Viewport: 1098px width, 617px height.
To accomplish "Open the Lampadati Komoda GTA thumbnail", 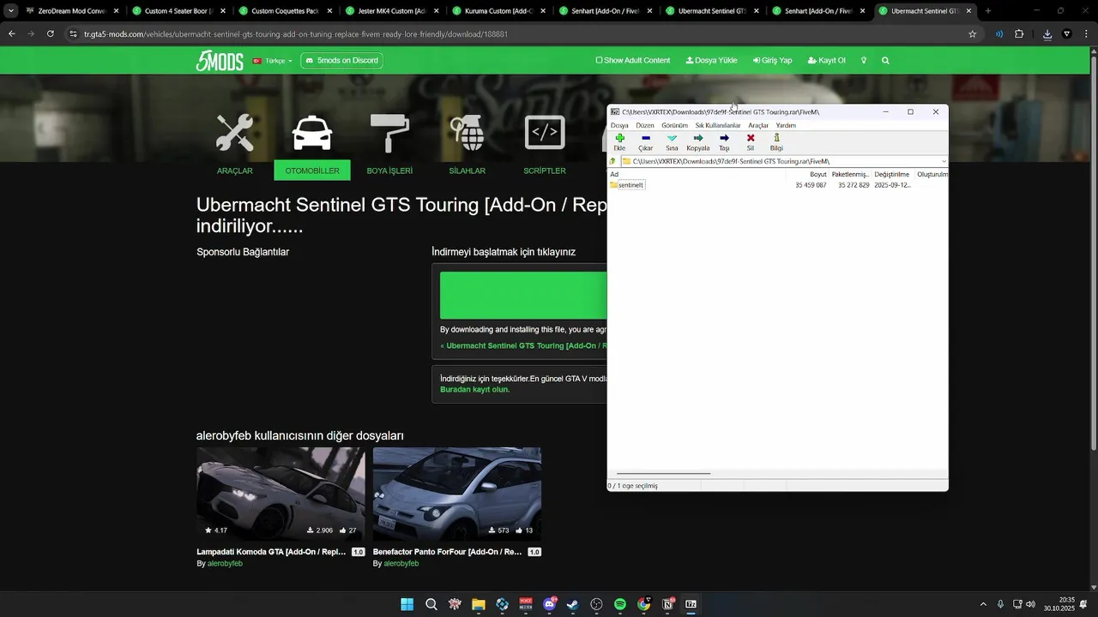I will tap(281, 494).
